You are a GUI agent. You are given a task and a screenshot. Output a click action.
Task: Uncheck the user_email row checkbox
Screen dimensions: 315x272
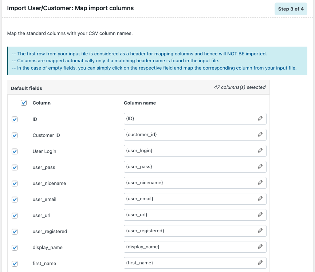15,200
